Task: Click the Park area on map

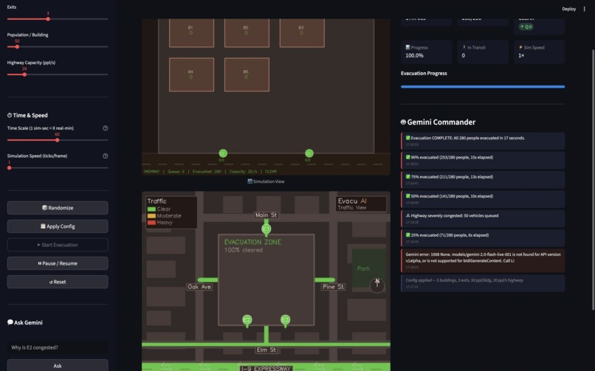Action: click(368, 268)
